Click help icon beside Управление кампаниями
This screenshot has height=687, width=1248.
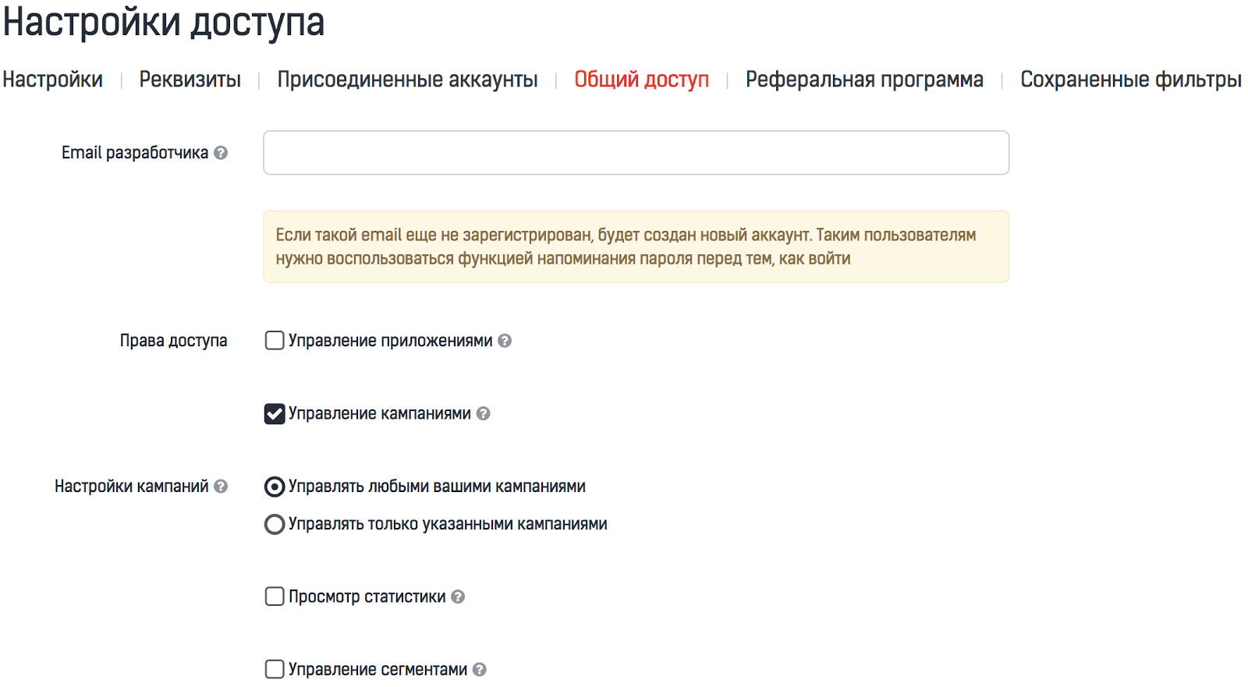coord(484,413)
